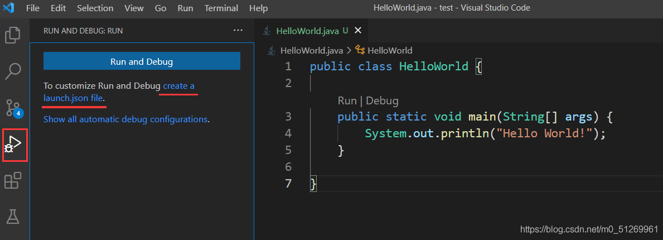Click Show all automatic debug configurations
This screenshot has height=240, width=663.
pos(125,119)
